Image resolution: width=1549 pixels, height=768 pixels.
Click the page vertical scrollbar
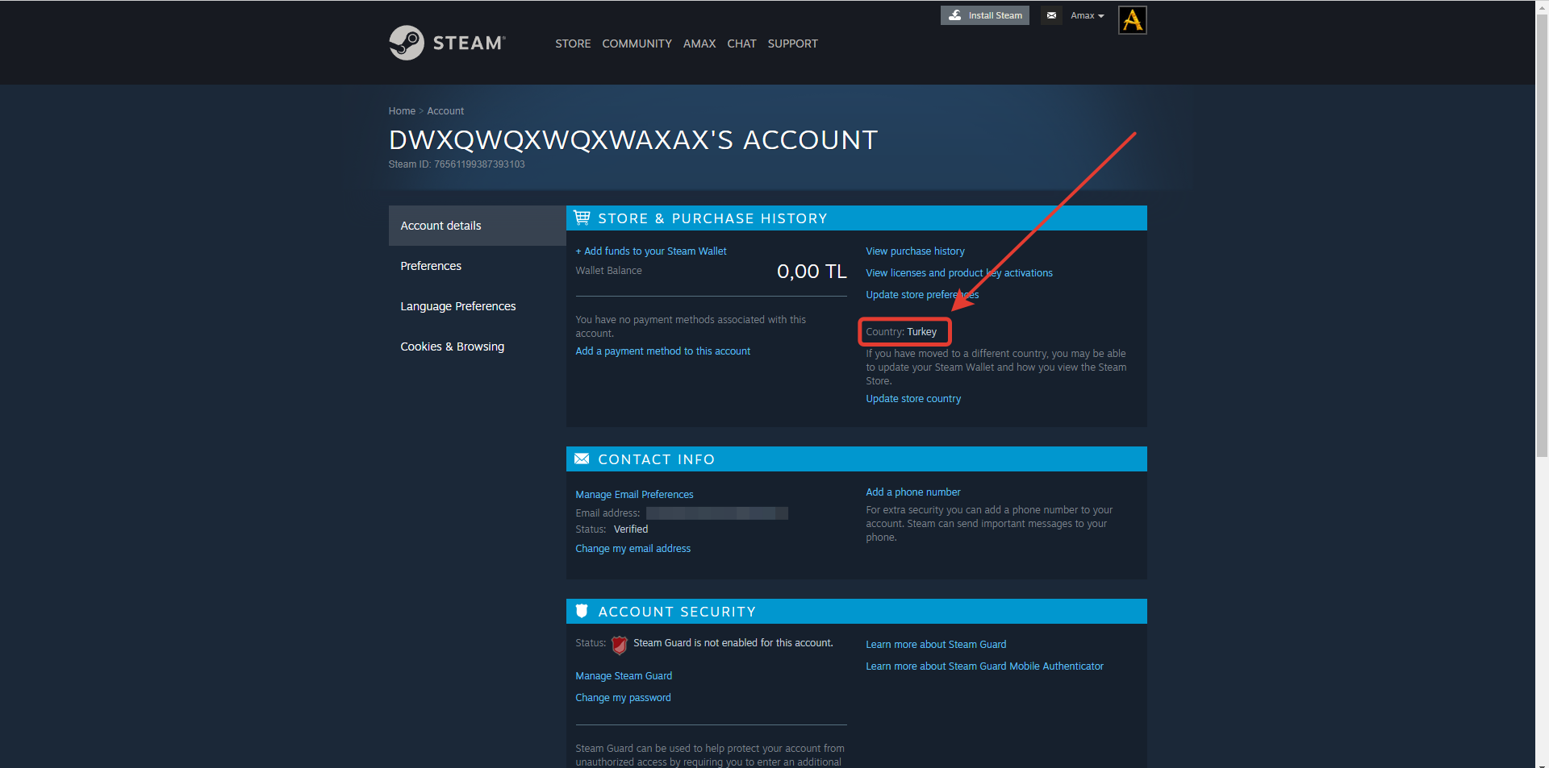(1542, 234)
